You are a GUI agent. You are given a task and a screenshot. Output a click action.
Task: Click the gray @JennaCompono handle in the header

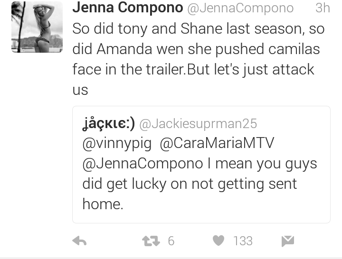(240, 8)
